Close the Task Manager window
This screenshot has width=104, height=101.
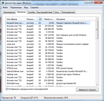pos(99,2)
